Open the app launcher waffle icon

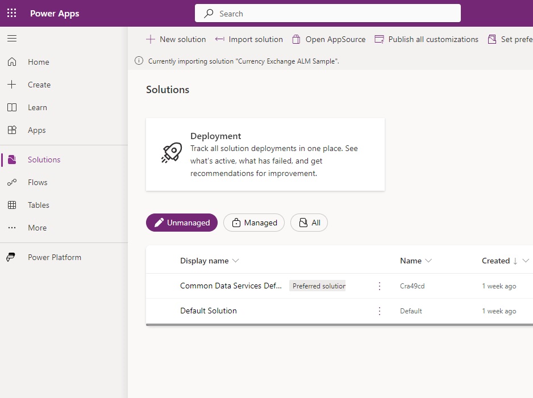11,13
